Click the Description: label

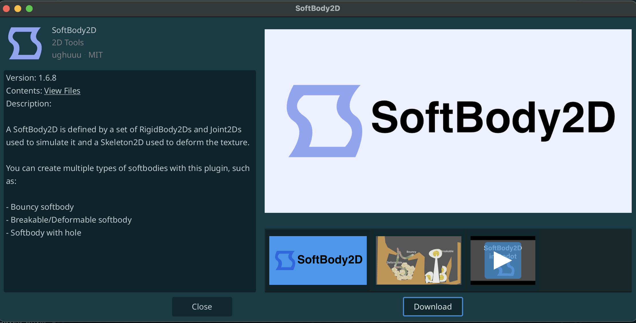(29, 104)
